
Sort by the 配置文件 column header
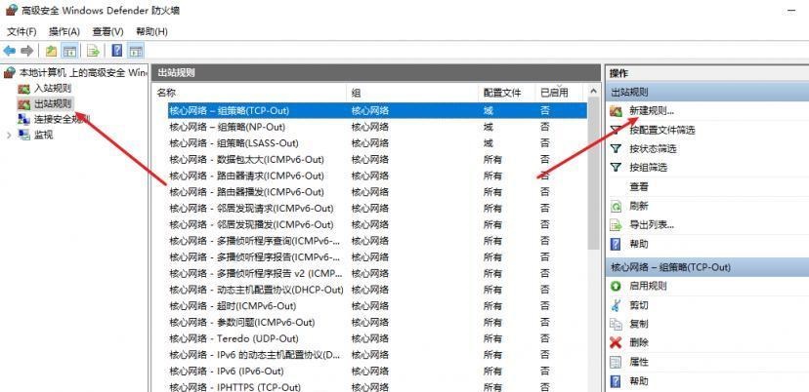click(507, 93)
